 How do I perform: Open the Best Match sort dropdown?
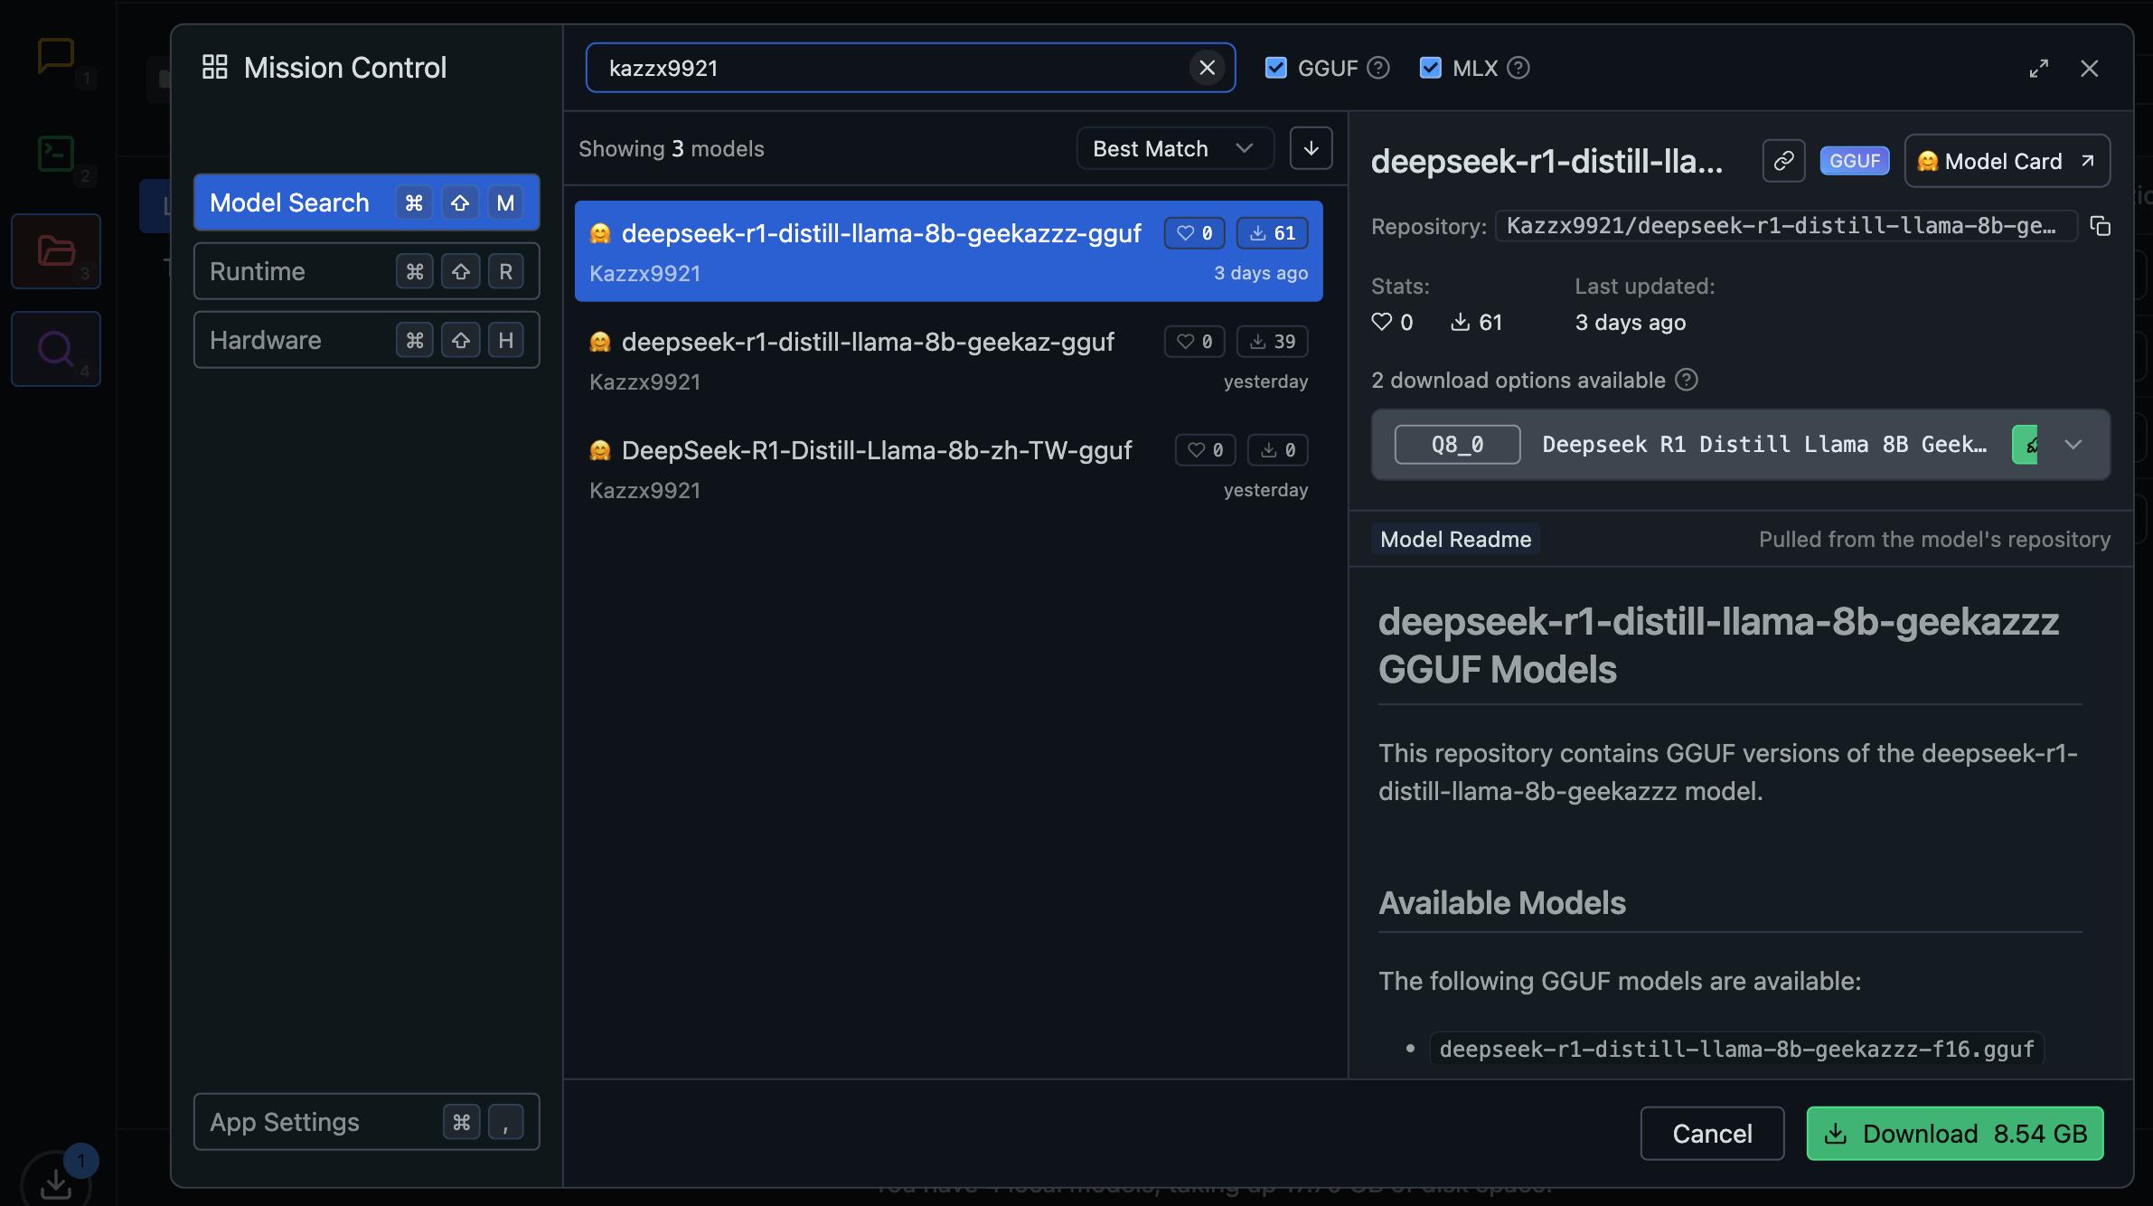tap(1174, 148)
